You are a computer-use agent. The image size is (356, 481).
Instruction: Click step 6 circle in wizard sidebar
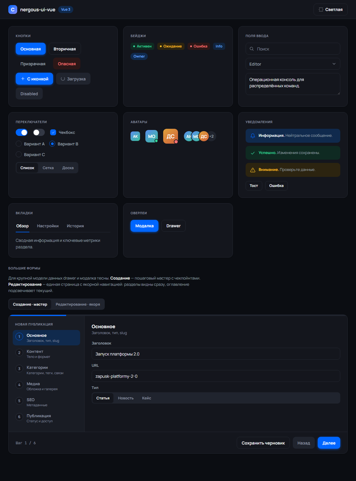(19, 417)
